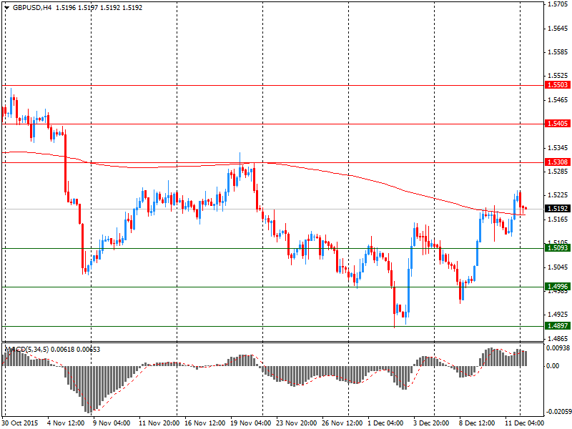Click the 16 Nov 12:00 time label

[x=205, y=423]
